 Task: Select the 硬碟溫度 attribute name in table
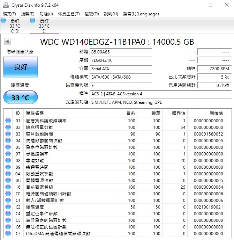(35, 207)
